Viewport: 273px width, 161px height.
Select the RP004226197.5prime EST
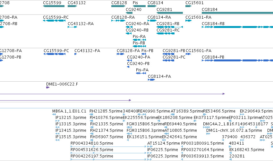click(108, 159)
